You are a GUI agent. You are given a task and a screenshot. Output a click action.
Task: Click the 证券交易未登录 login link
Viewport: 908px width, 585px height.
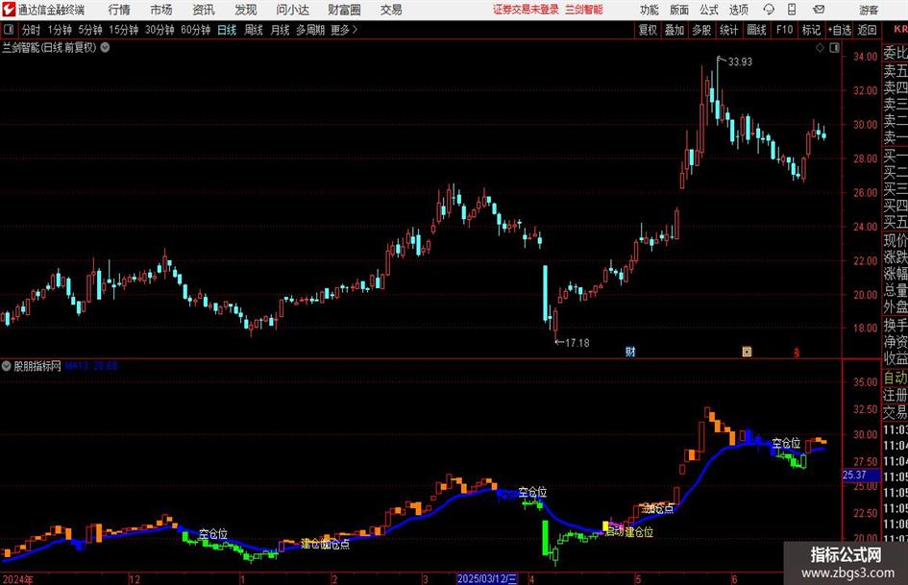(526, 10)
